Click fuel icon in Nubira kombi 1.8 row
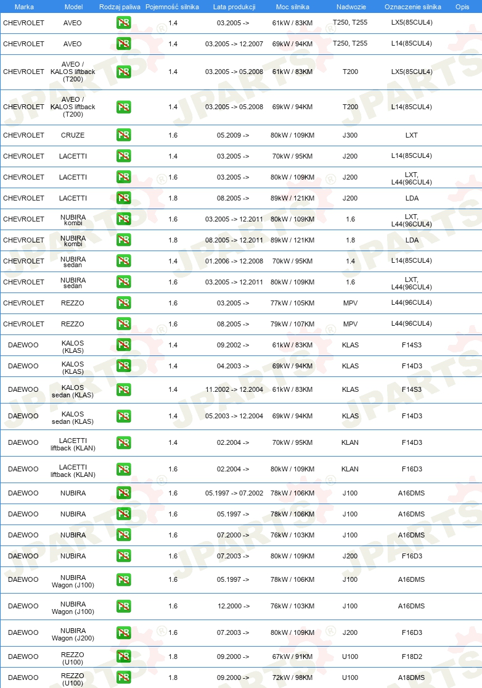 [123, 241]
